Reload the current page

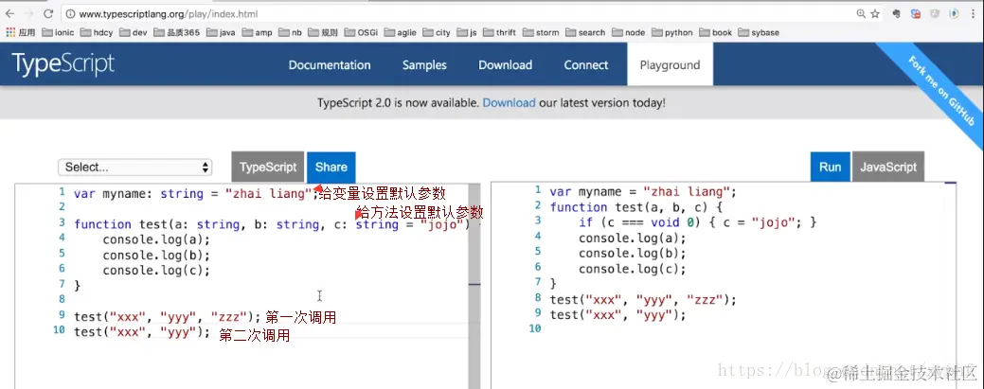pyautogui.click(x=48, y=13)
